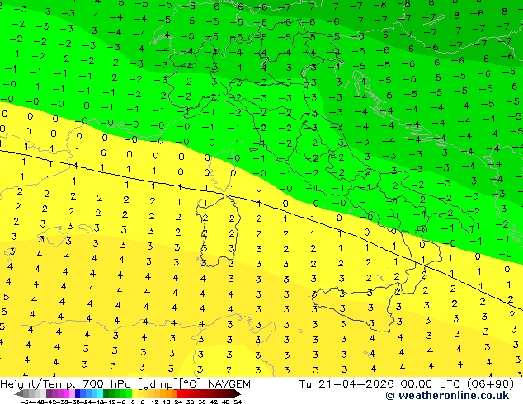The width and height of the screenshot is (523, 404).
Task: Click the bright yellow swatch in the legend
Action: tap(134, 394)
